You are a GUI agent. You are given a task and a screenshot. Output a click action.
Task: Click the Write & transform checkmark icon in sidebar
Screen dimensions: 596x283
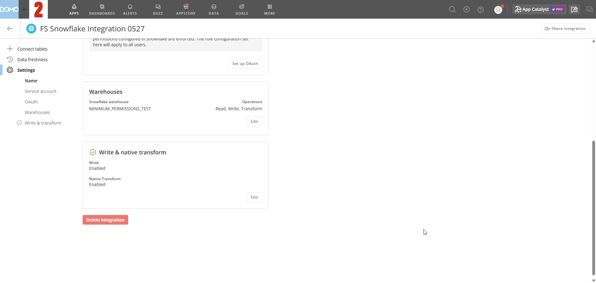point(19,123)
